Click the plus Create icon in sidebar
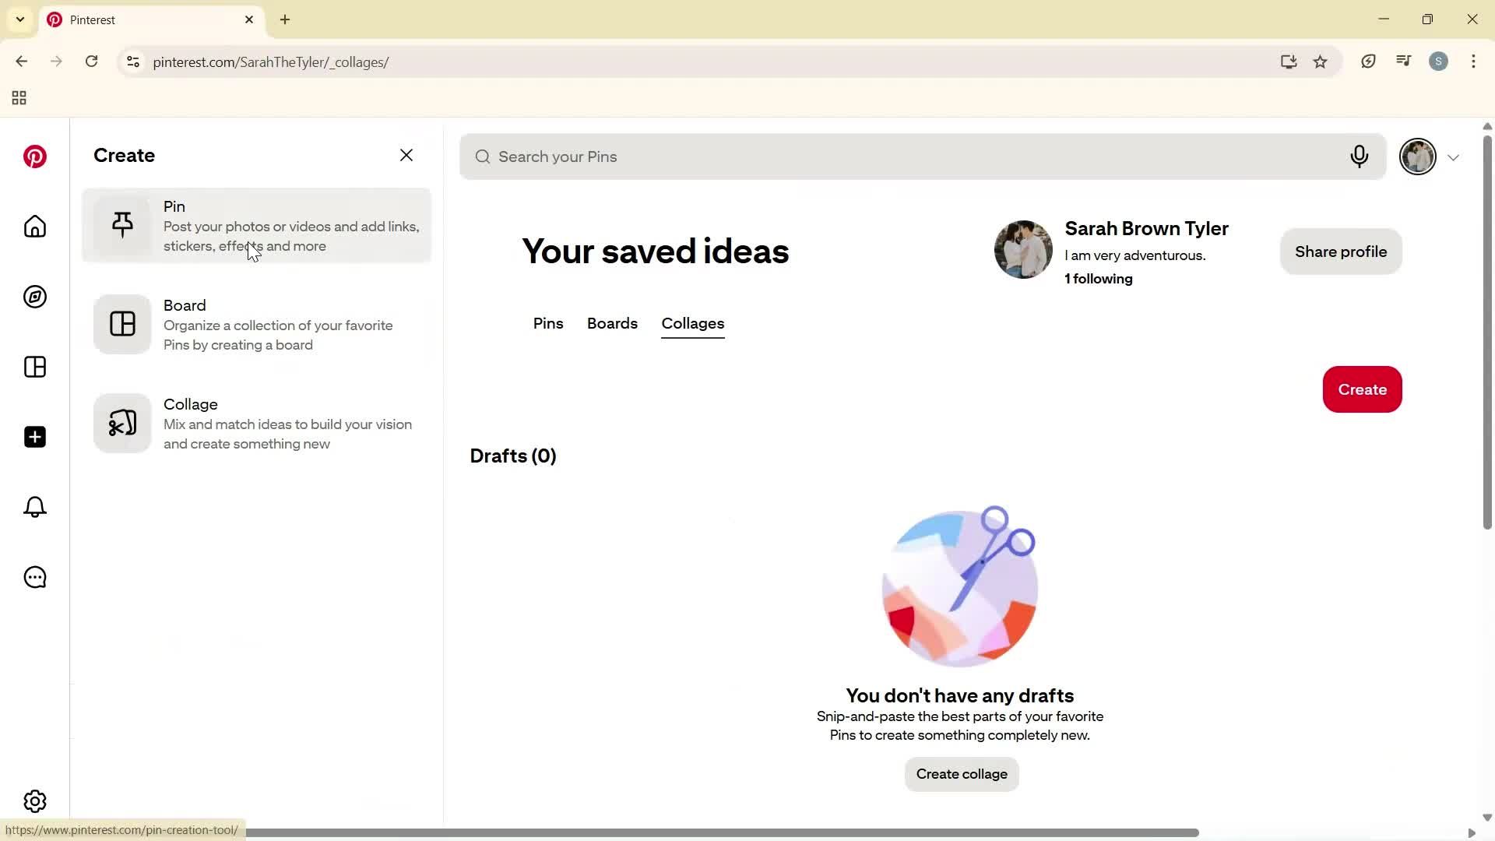Screen dimensions: 1495x841 click(x=34, y=437)
